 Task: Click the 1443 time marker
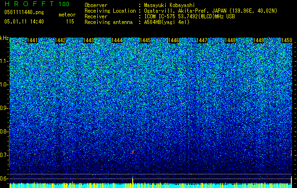point(89,40)
